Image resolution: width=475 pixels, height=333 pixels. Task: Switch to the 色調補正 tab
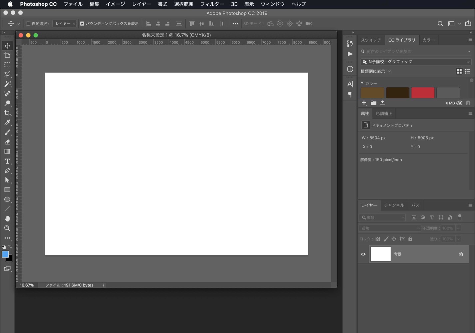384,114
